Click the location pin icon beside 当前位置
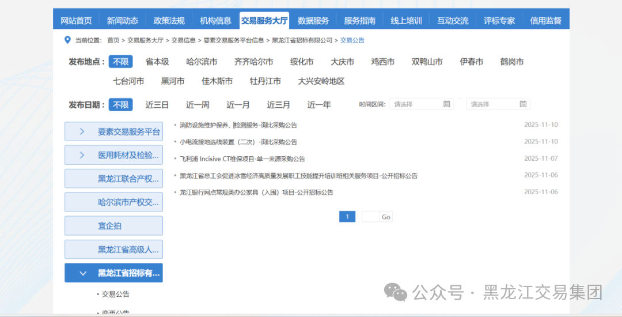The image size is (622, 317). point(67,40)
